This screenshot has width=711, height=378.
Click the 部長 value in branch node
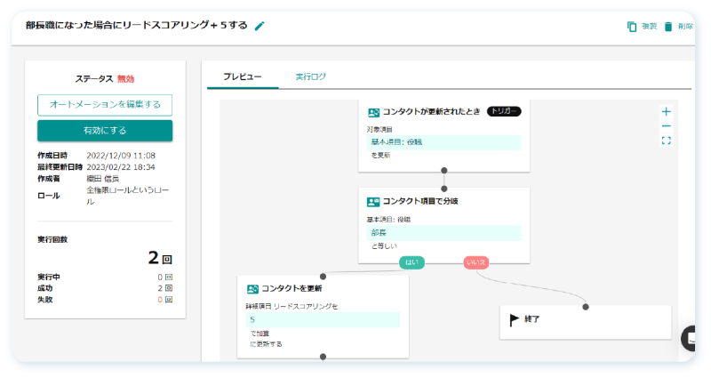tap(443, 233)
